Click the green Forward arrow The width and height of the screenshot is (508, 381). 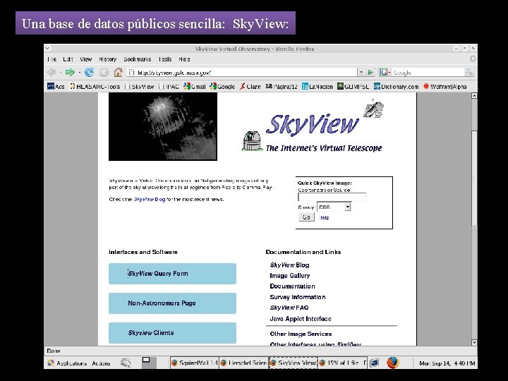click(70, 72)
